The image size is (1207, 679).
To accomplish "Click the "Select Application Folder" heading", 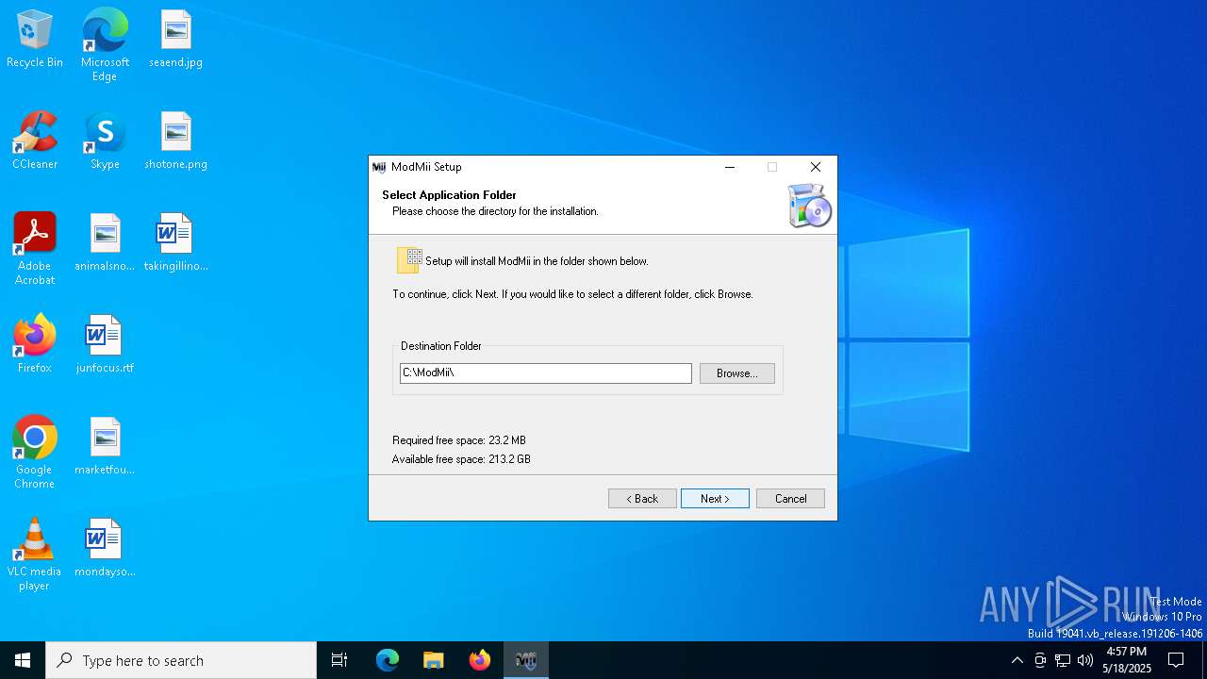I will tap(449, 195).
